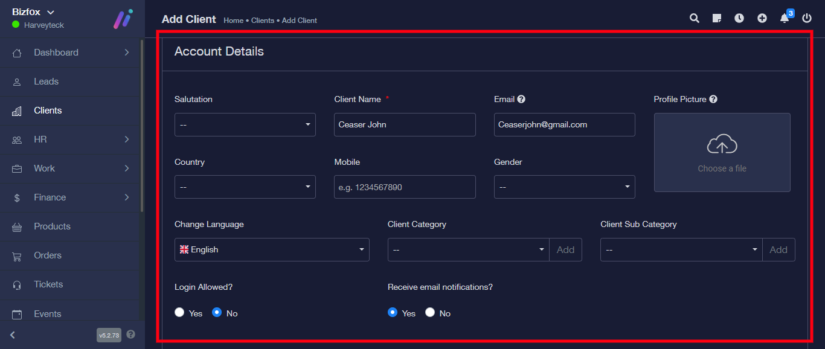Click the plus circle quick-add icon

762,18
